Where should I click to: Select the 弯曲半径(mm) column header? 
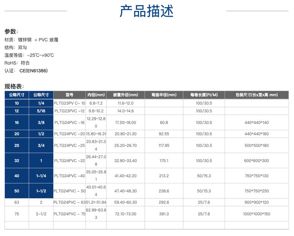pyautogui.click(x=164, y=95)
